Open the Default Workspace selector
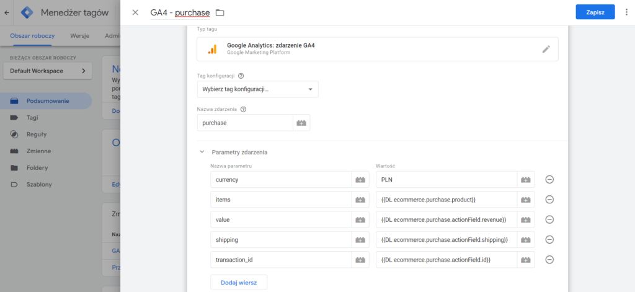This screenshot has height=292, width=635. point(48,71)
